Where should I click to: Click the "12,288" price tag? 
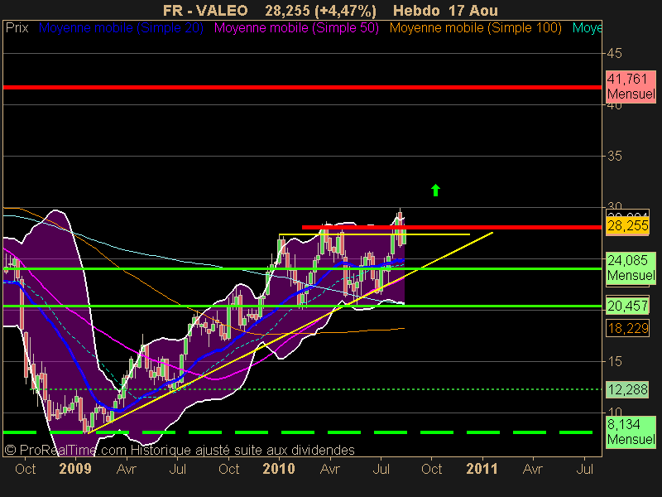(x=627, y=389)
